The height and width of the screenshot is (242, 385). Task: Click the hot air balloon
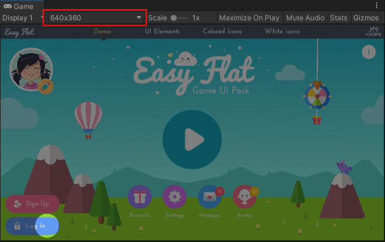[x=89, y=120]
